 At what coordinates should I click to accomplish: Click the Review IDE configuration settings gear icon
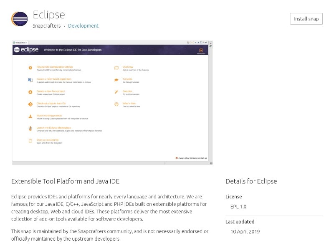tap(30, 68)
